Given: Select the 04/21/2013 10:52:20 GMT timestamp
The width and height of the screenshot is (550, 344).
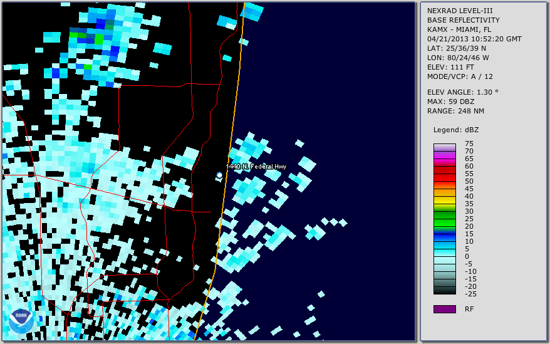Looking at the screenshot, I should click(474, 39).
